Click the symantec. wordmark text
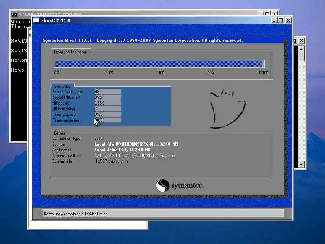325x244 pixels. (188, 185)
